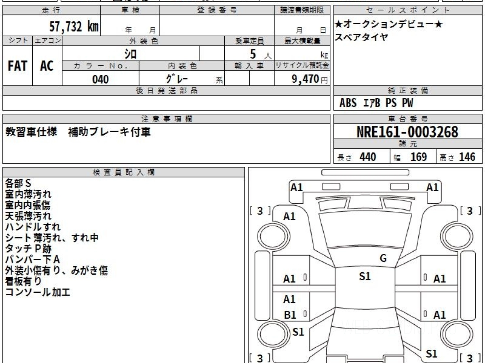Click the S1 mark on the roof

[365, 277]
